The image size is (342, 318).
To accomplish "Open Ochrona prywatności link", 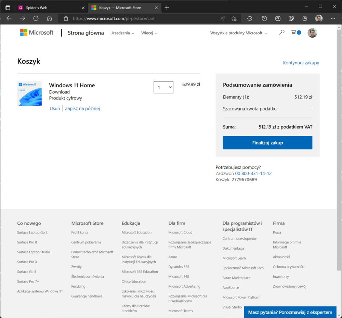I will pos(289,267).
